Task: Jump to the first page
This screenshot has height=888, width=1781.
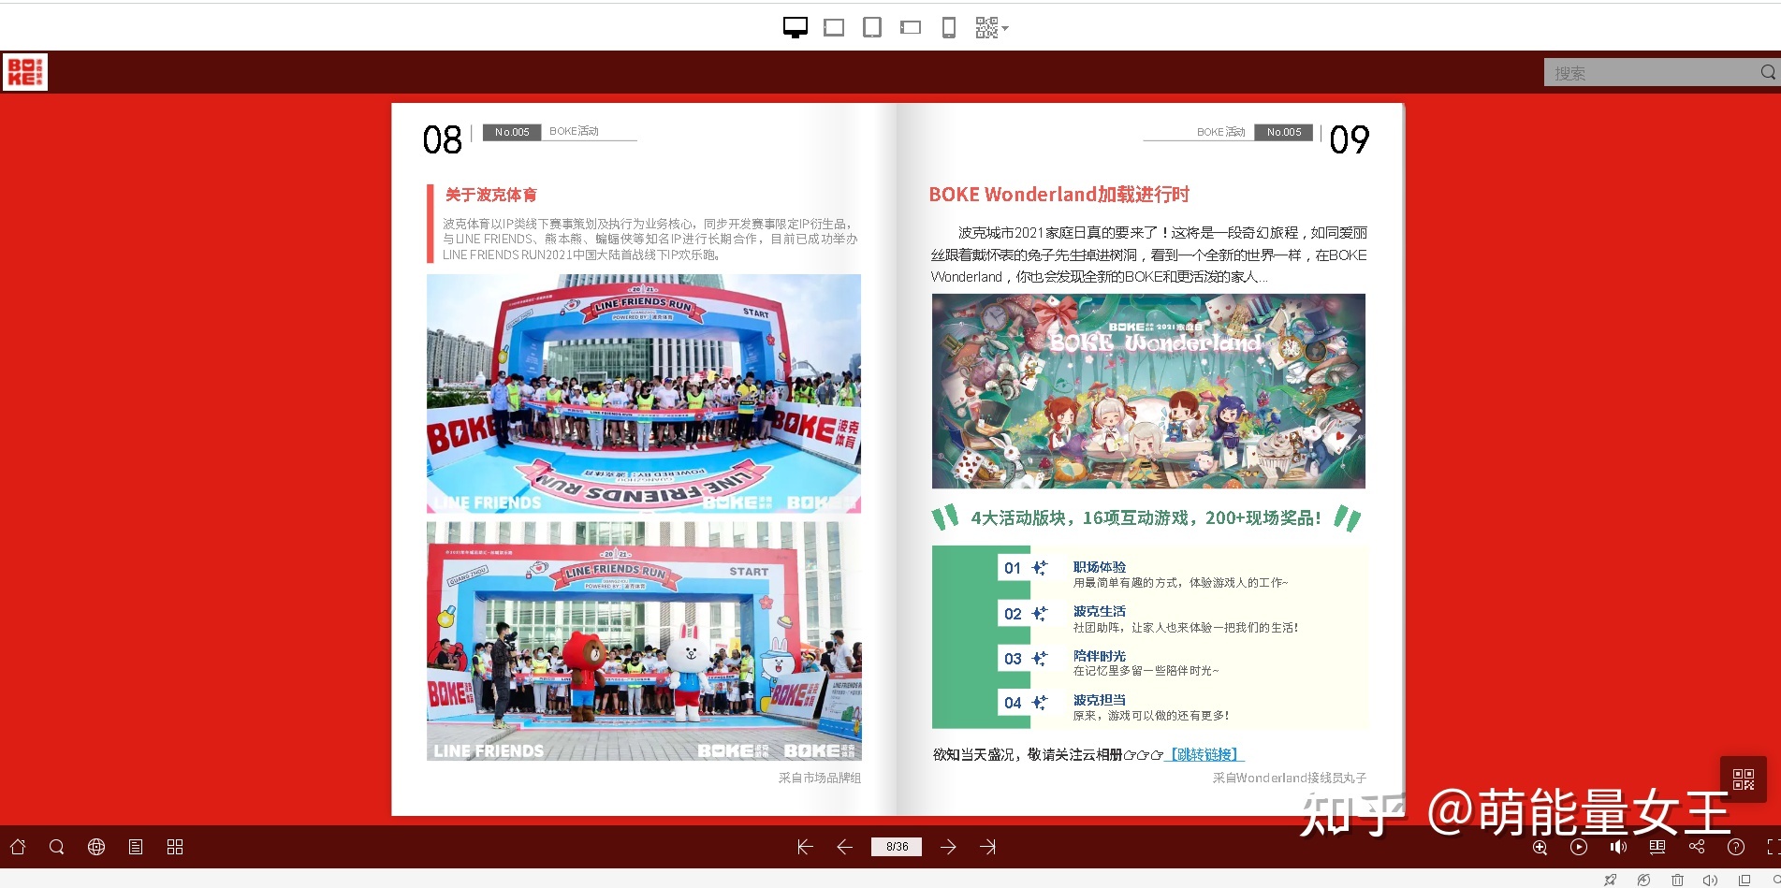Action: pos(805,847)
